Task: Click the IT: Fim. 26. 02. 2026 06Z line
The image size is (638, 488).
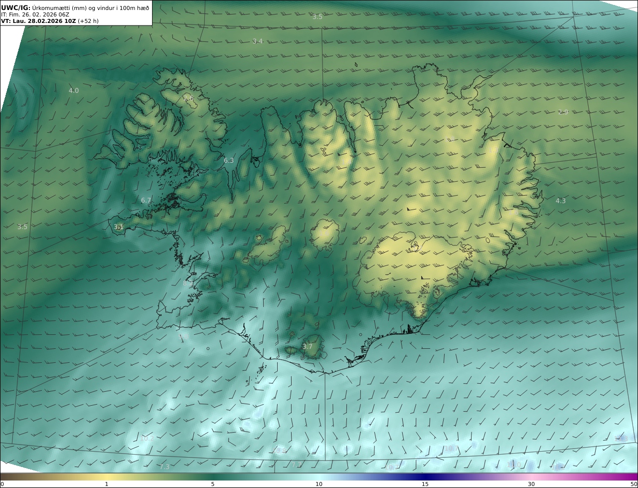Action: click(35, 15)
